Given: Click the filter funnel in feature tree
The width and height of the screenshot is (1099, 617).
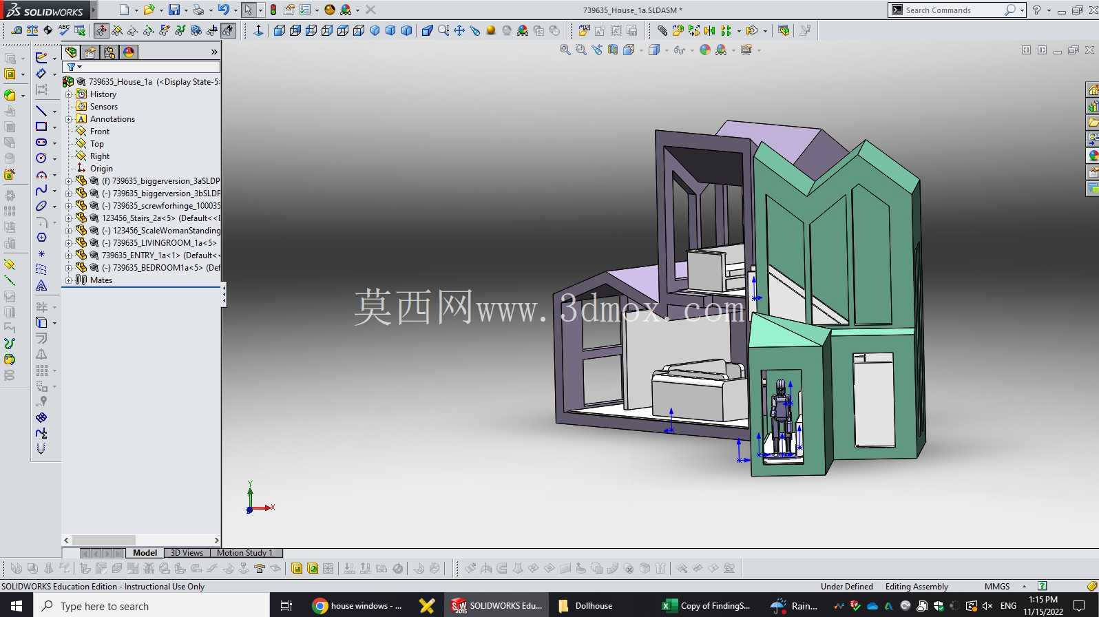Looking at the screenshot, I should [71, 67].
